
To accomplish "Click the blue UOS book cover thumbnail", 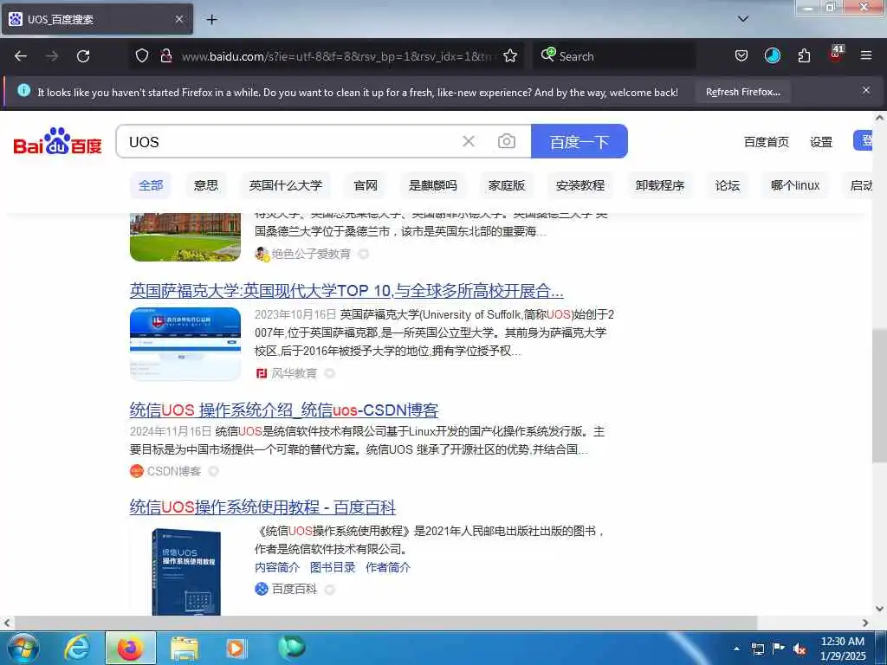I will coord(185,570).
